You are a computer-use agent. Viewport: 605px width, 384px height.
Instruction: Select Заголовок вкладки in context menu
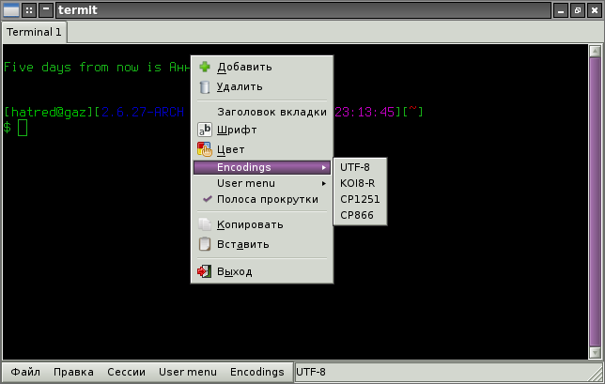click(261, 112)
